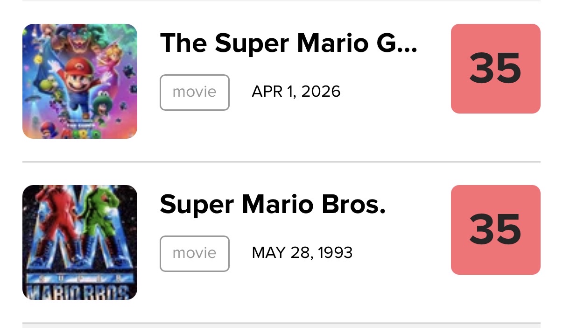Open red 35 score for Super Mario Bros.
This screenshot has width=563, height=328.
pos(495,230)
